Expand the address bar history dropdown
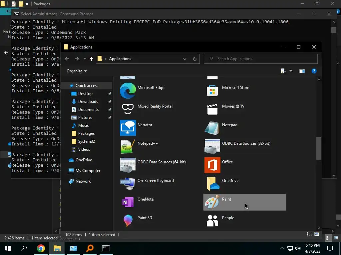This screenshot has height=255, width=341. click(184, 59)
